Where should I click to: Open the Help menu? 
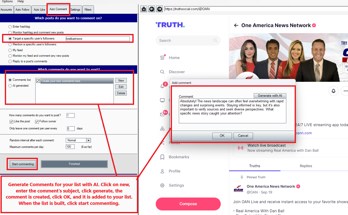pos(21,2)
